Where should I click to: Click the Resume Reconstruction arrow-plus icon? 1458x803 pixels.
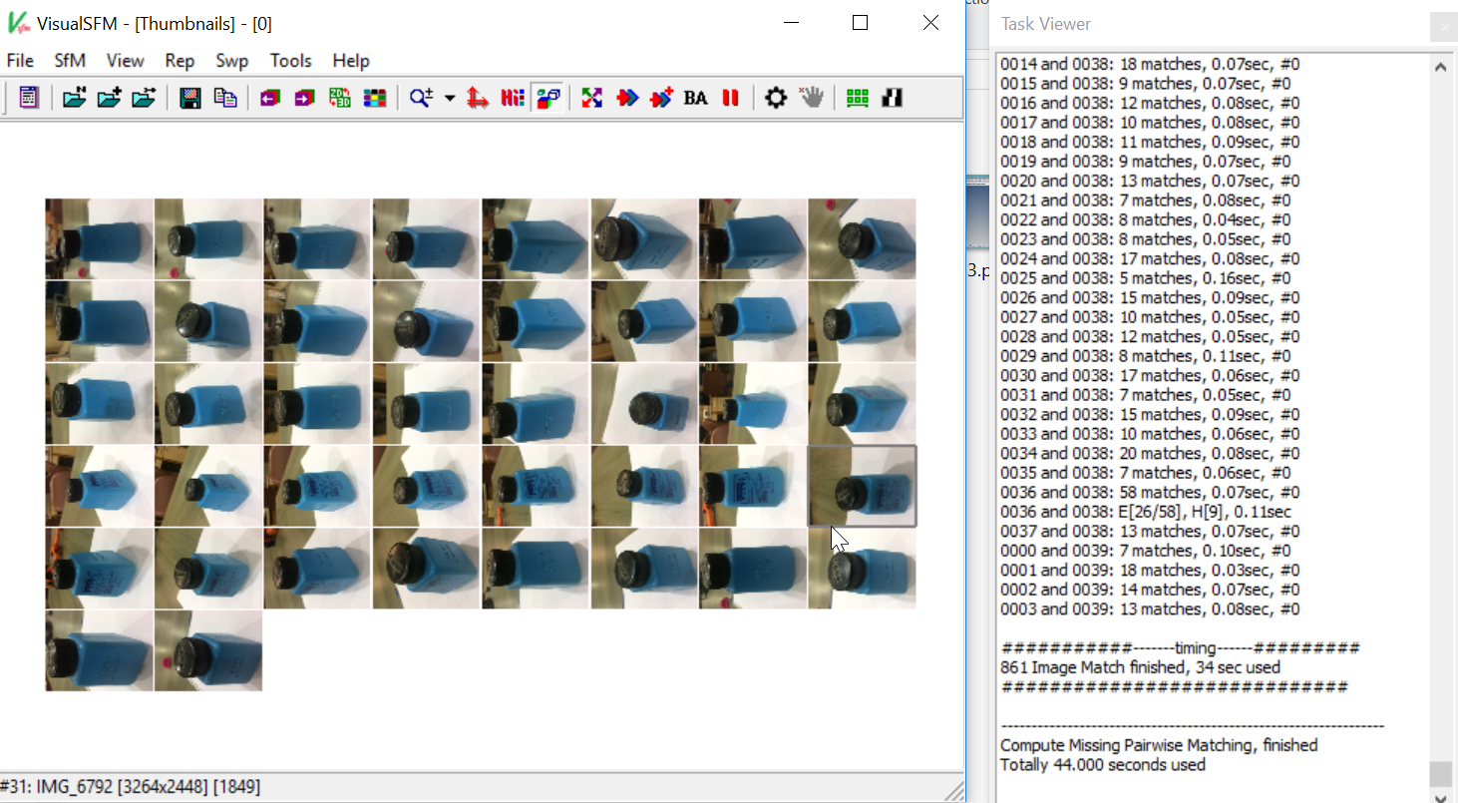point(661,98)
